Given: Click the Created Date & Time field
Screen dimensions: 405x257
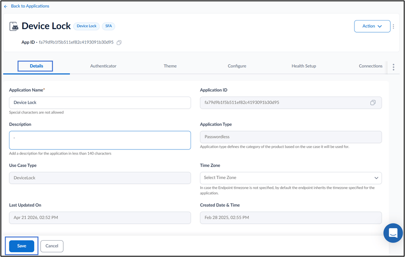Looking at the screenshot, I should click(x=291, y=218).
